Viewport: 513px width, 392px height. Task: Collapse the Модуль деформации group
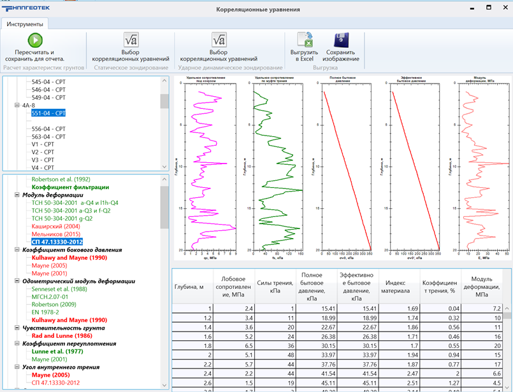[x=17, y=195]
